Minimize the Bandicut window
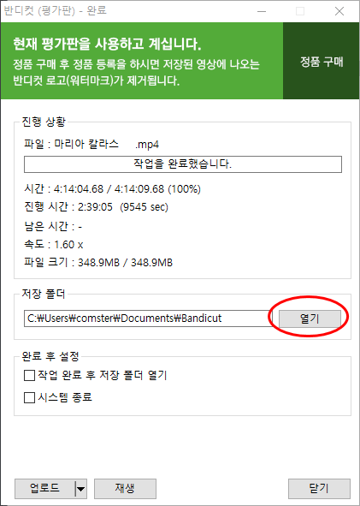 pyautogui.click(x=262, y=11)
